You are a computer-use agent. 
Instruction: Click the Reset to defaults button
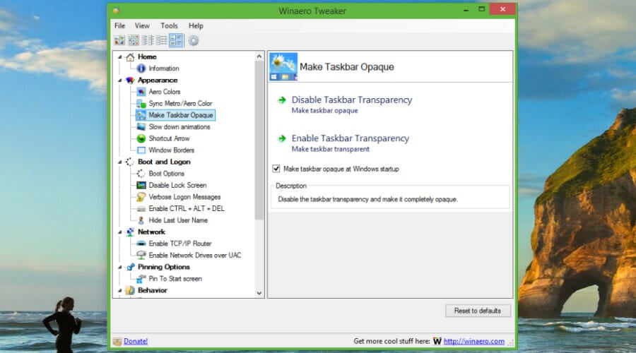(478, 311)
